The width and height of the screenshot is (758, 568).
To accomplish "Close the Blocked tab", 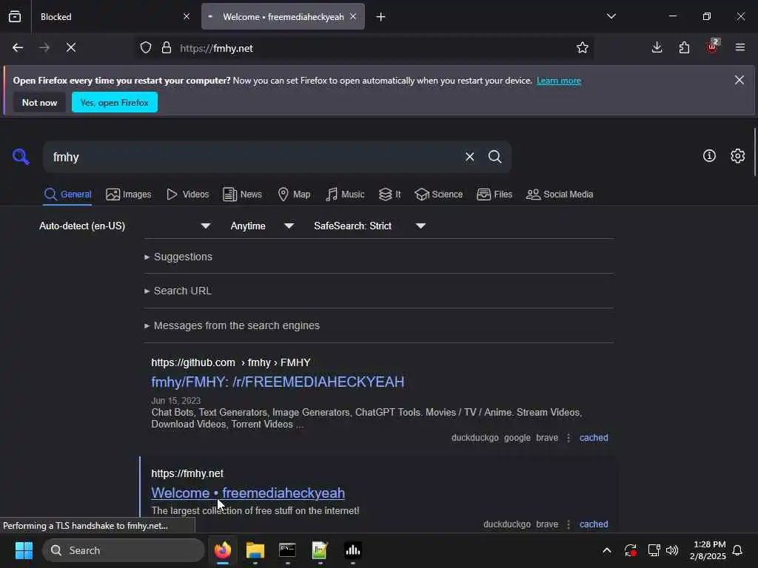I will click(186, 16).
